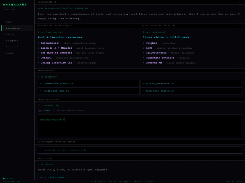Screen dimensions: 245x183
Task: Open snippets from the sidebar menu
Action: [x=17, y=41]
